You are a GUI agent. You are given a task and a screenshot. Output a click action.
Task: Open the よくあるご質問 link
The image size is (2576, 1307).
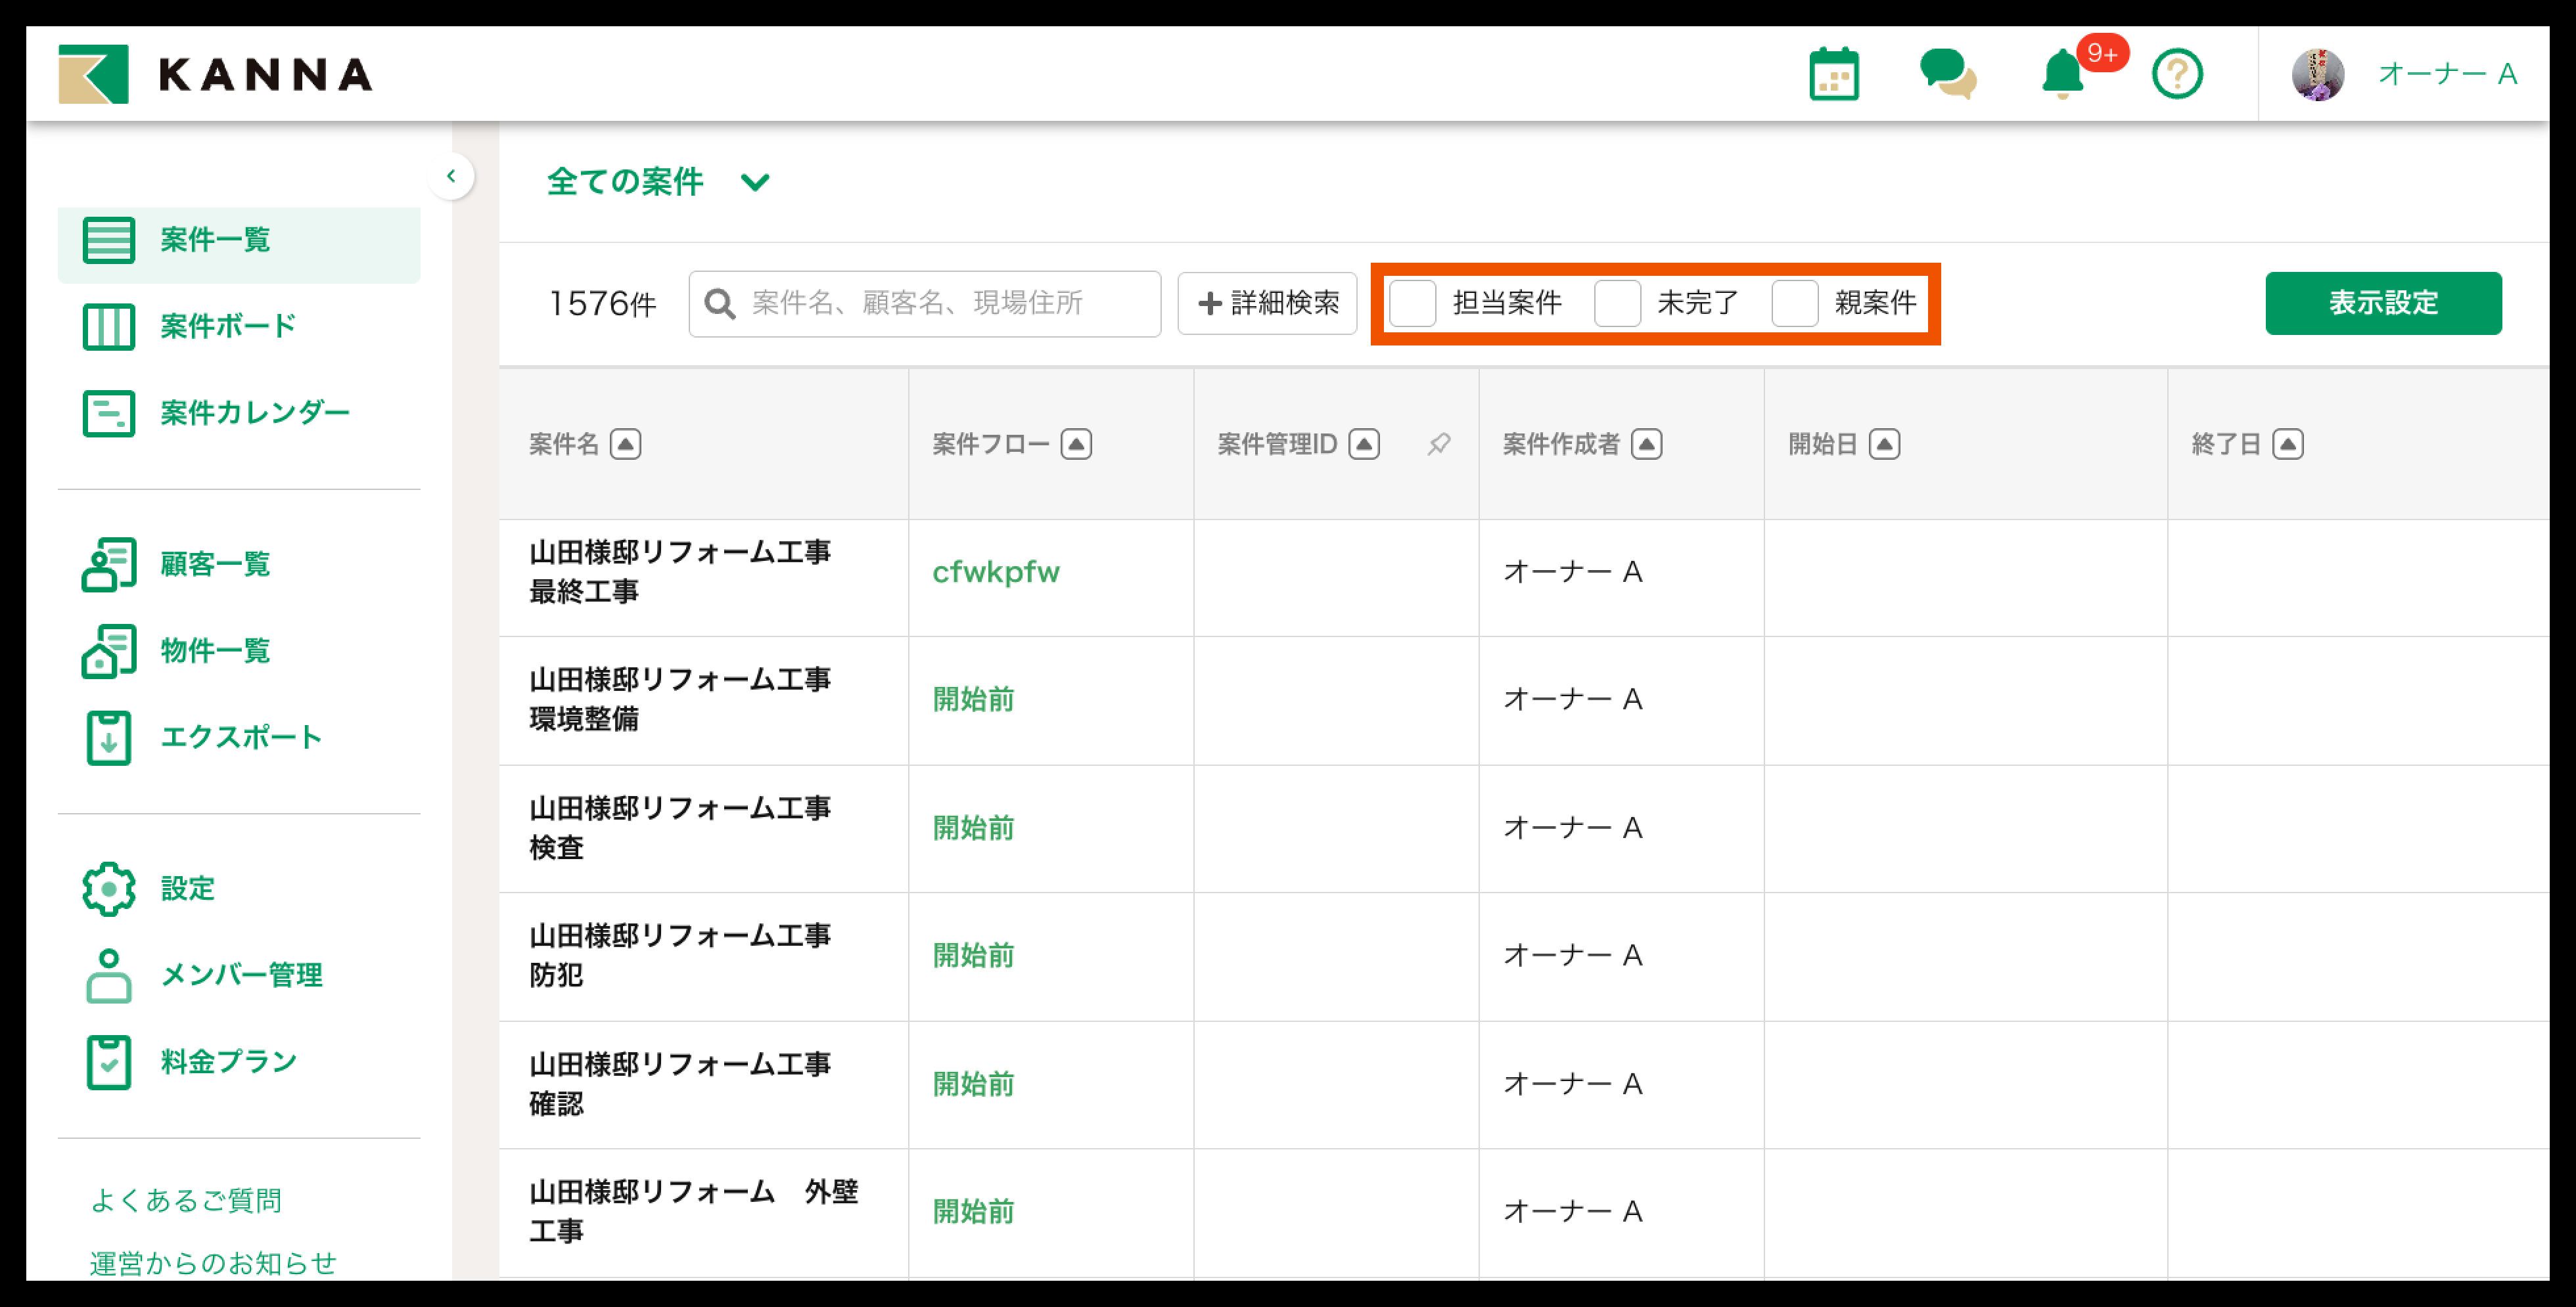click(186, 1199)
